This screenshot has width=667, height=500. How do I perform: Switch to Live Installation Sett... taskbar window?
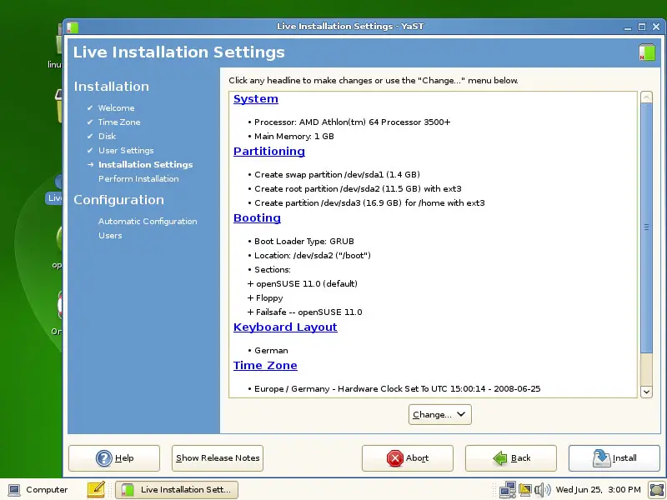177,490
